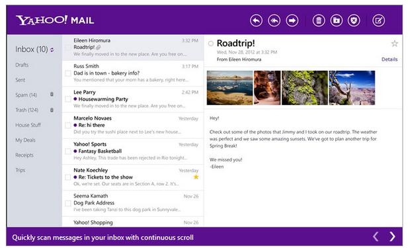Open the orange slot canyon photo thumbnail
The image size is (410, 248).
(x=267, y=88)
